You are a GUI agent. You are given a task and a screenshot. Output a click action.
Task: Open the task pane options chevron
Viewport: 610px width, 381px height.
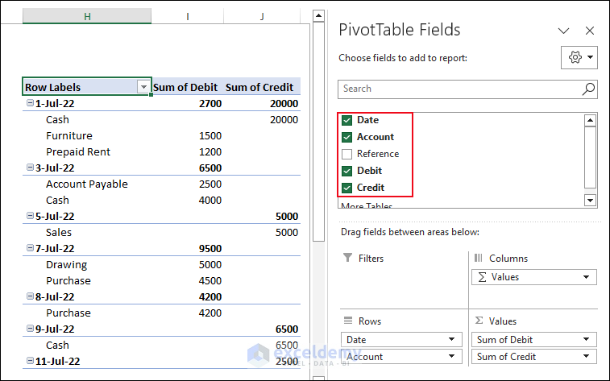click(x=564, y=31)
